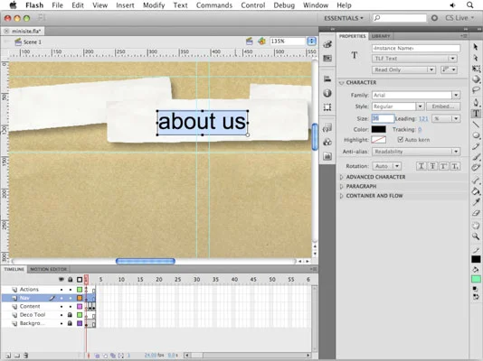Open the text Color swatch
Image resolution: width=483 pixels, height=361 pixels.
coord(379,129)
